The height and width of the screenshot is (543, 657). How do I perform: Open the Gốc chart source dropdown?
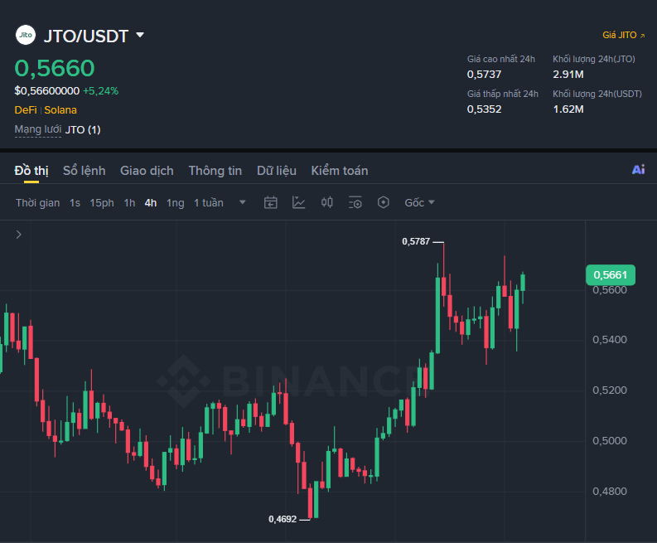pos(419,203)
